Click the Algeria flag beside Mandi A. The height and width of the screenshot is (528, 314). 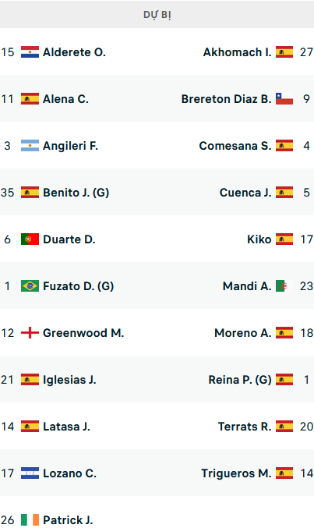pos(284,286)
